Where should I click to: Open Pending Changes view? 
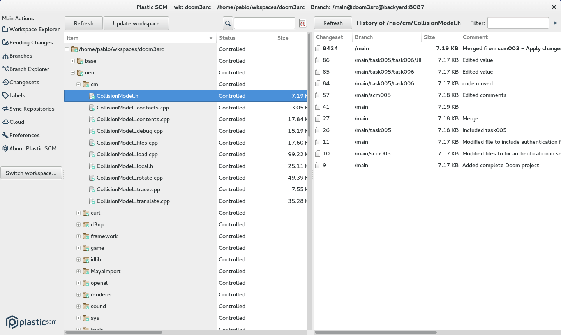tap(28, 42)
